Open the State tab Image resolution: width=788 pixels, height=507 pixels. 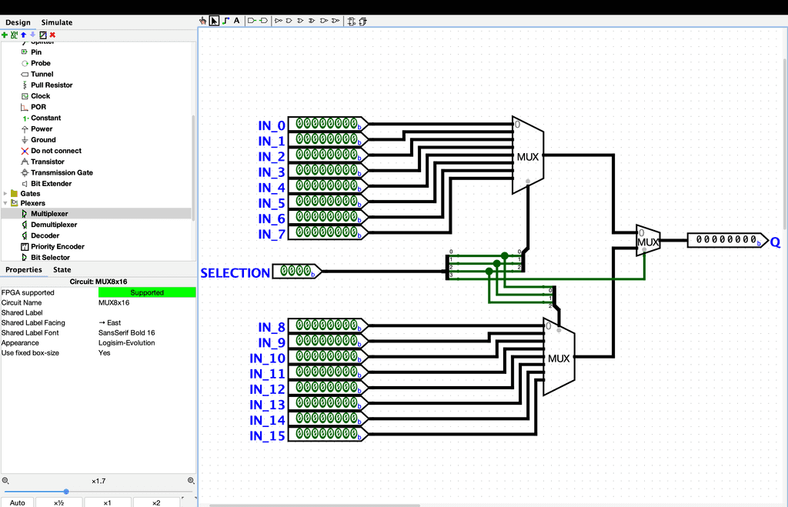pyautogui.click(x=62, y=270)
